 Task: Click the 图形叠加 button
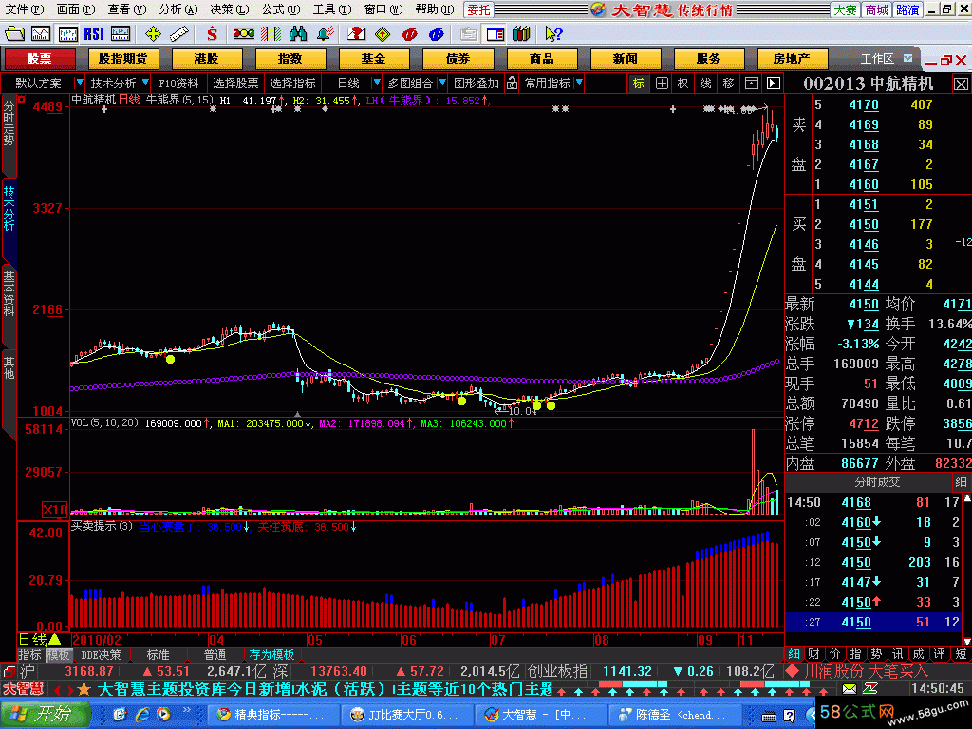(x=476, y=84)
